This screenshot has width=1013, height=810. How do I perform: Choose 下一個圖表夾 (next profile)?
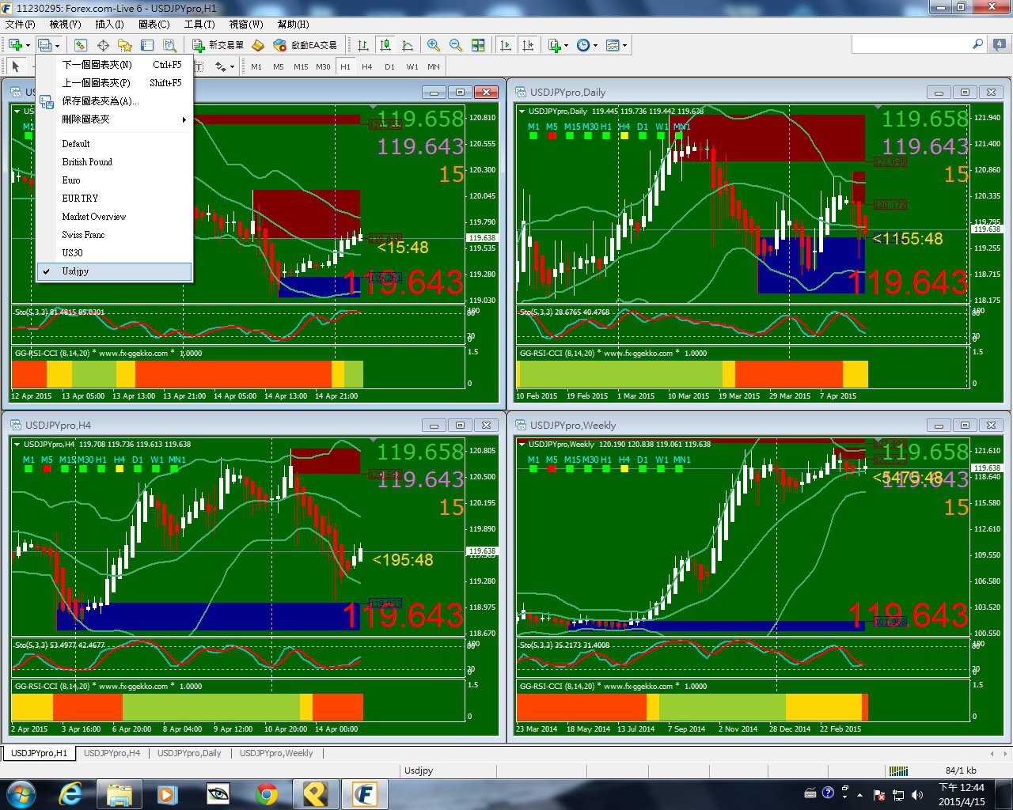(x=115, y=65)
